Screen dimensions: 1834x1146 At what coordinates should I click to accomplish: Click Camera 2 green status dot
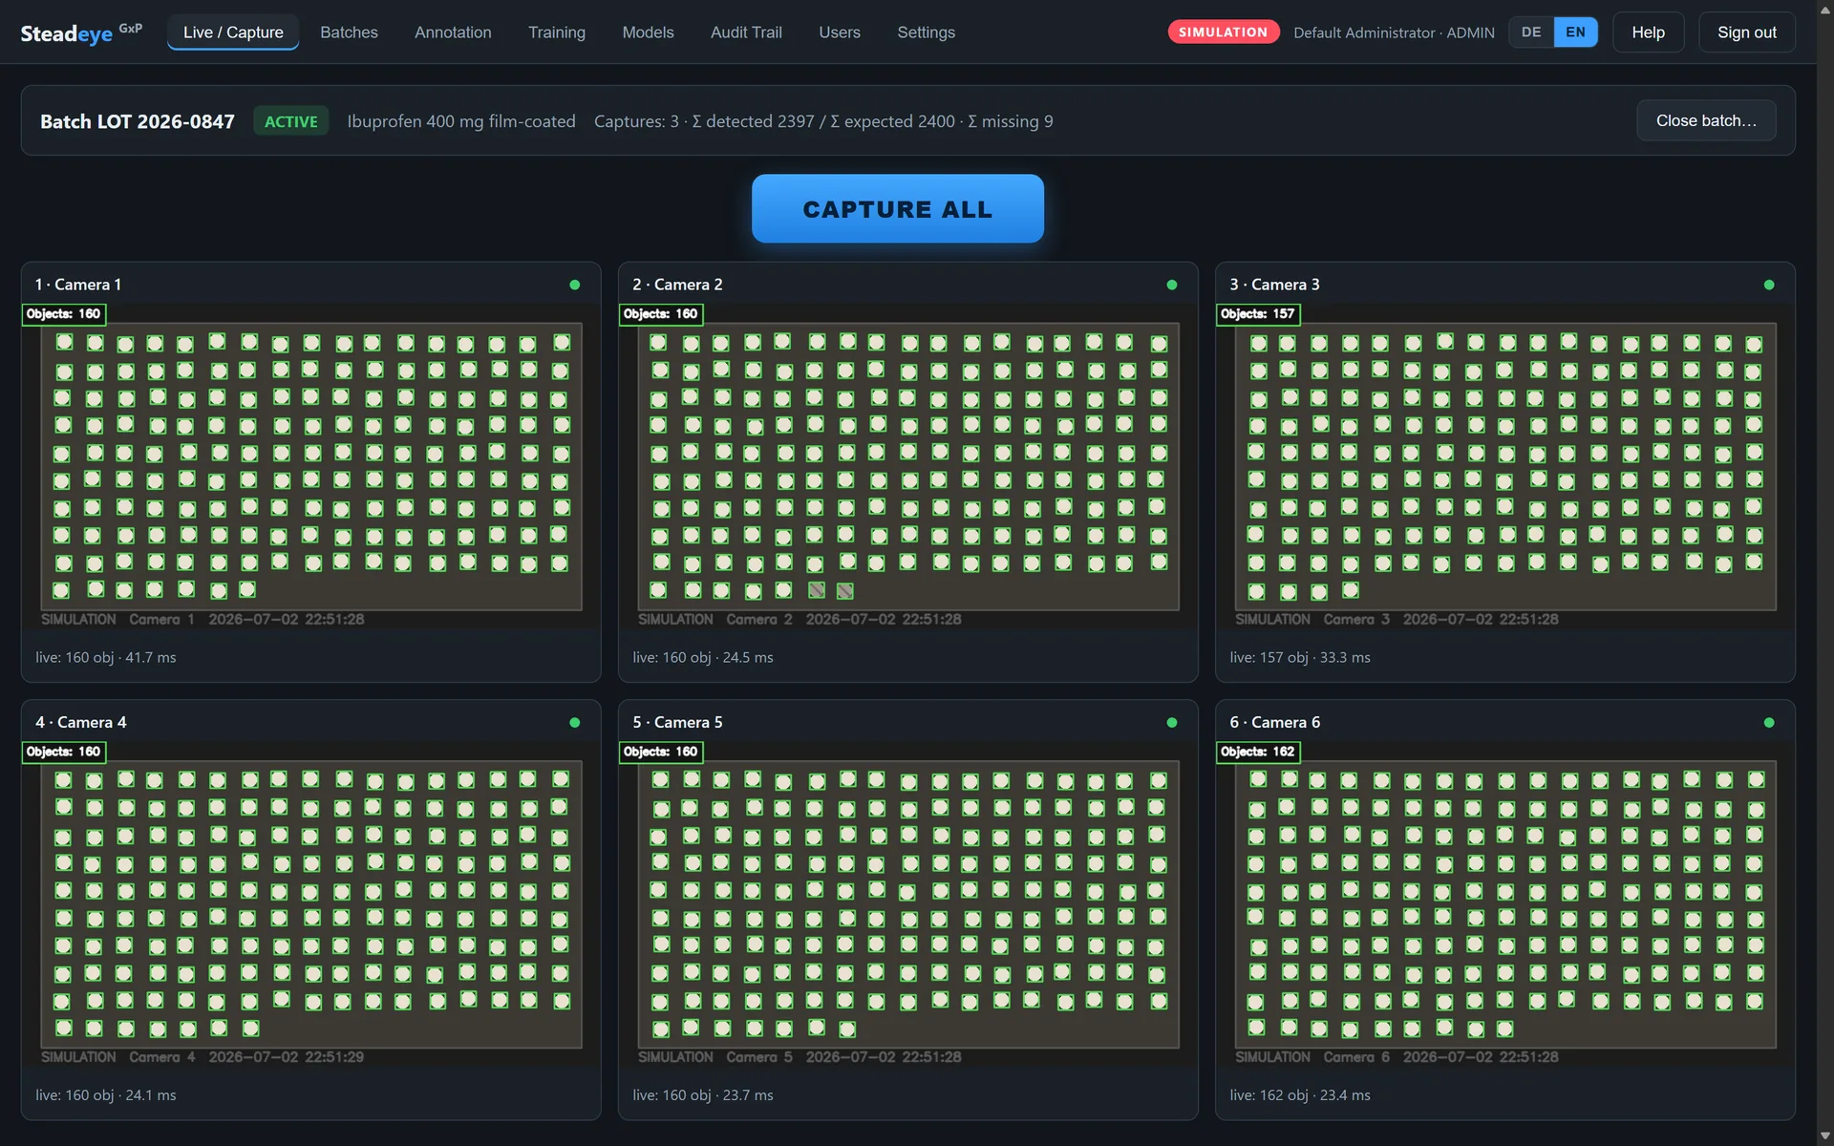[1171, 285]
